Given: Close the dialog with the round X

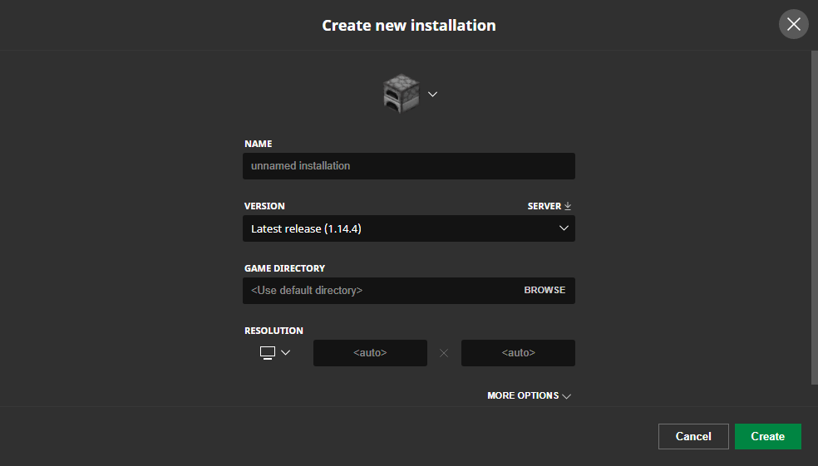Looking at the screenshot, I should pos(794,24).
